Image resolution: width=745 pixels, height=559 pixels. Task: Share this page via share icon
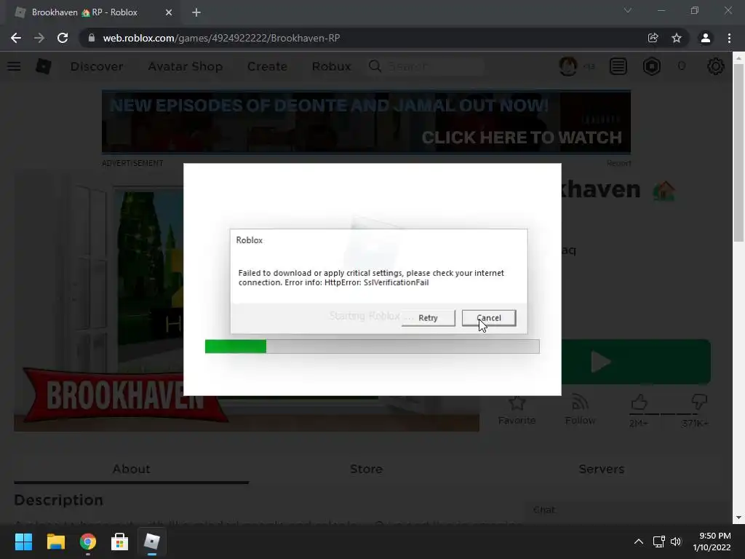(653, 38)
